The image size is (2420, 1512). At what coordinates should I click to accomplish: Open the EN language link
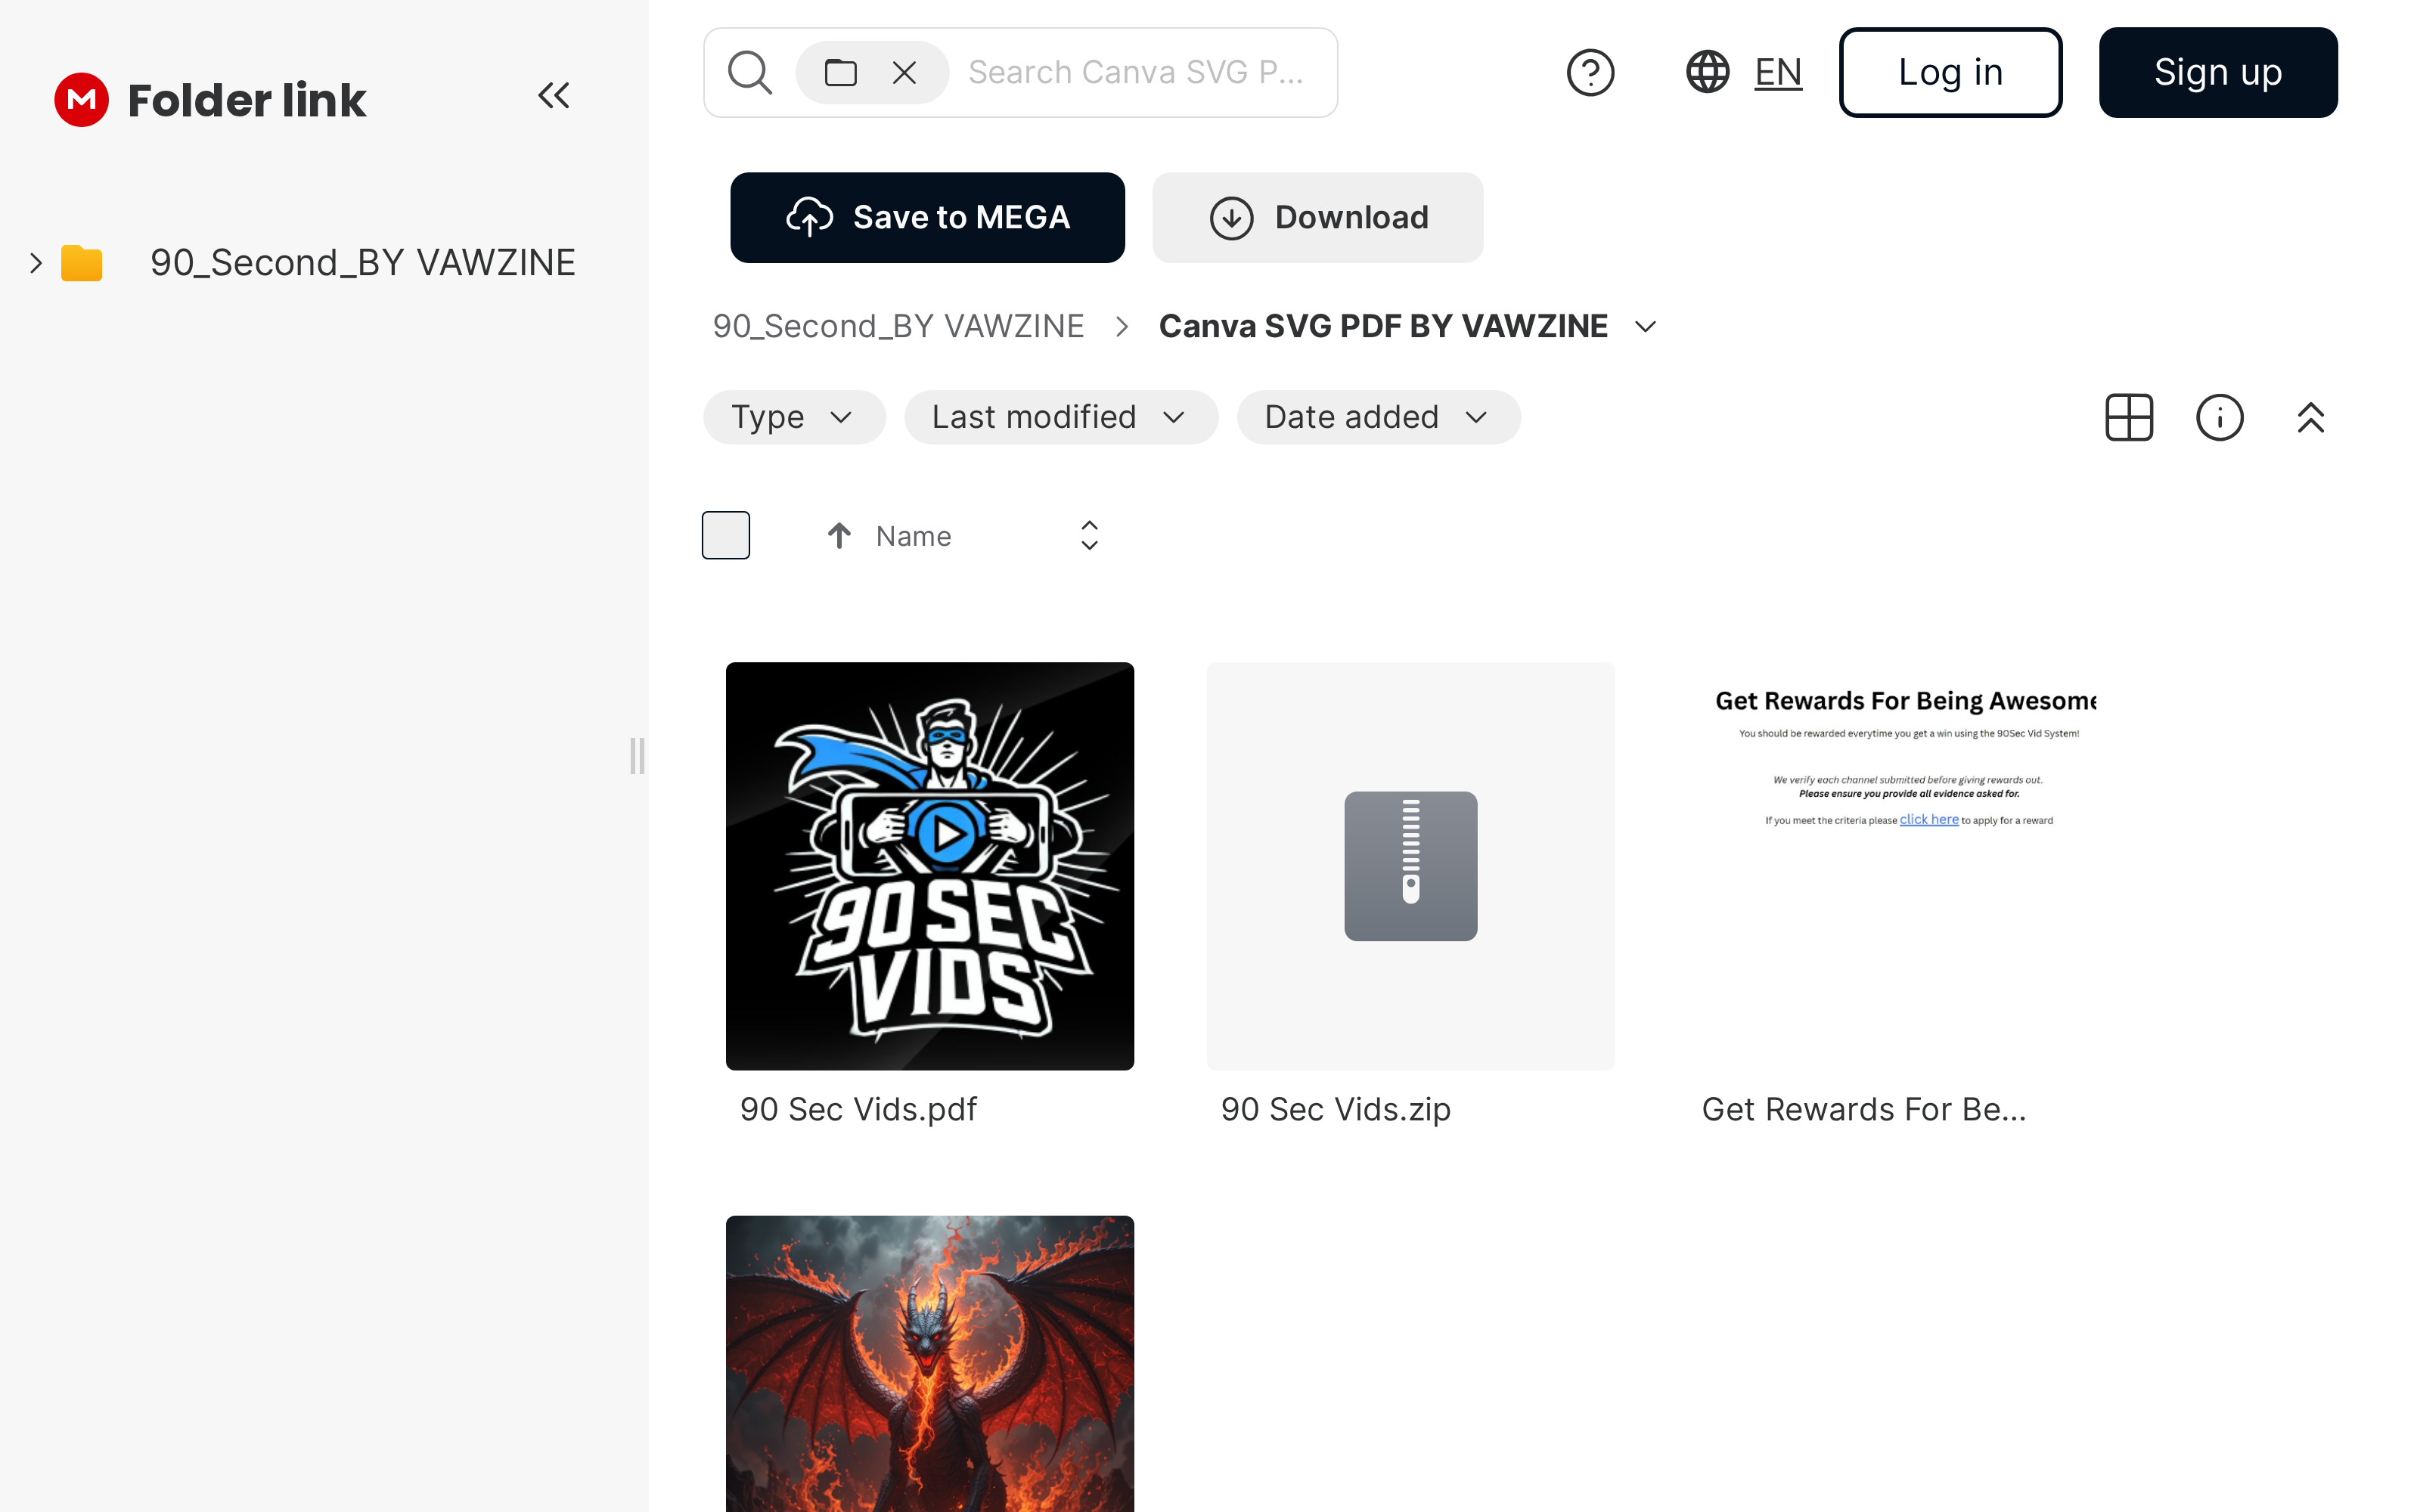pyautogui.click(x=1778, y=72)
